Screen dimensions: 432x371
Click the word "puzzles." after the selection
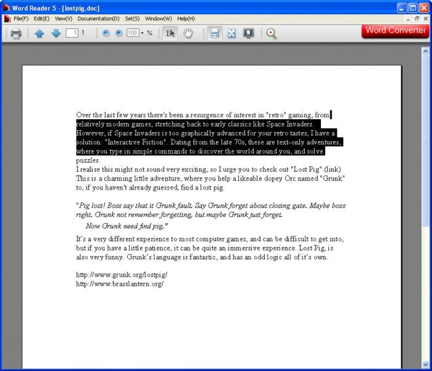pyautogui.click(x=88, y=160)
